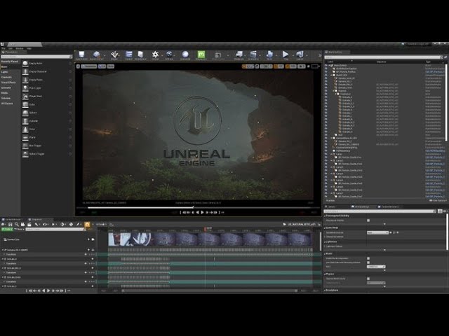Click the Sequencer horizontal scroll bar
The height and width of the screenshot is (336, 449).
209,291
